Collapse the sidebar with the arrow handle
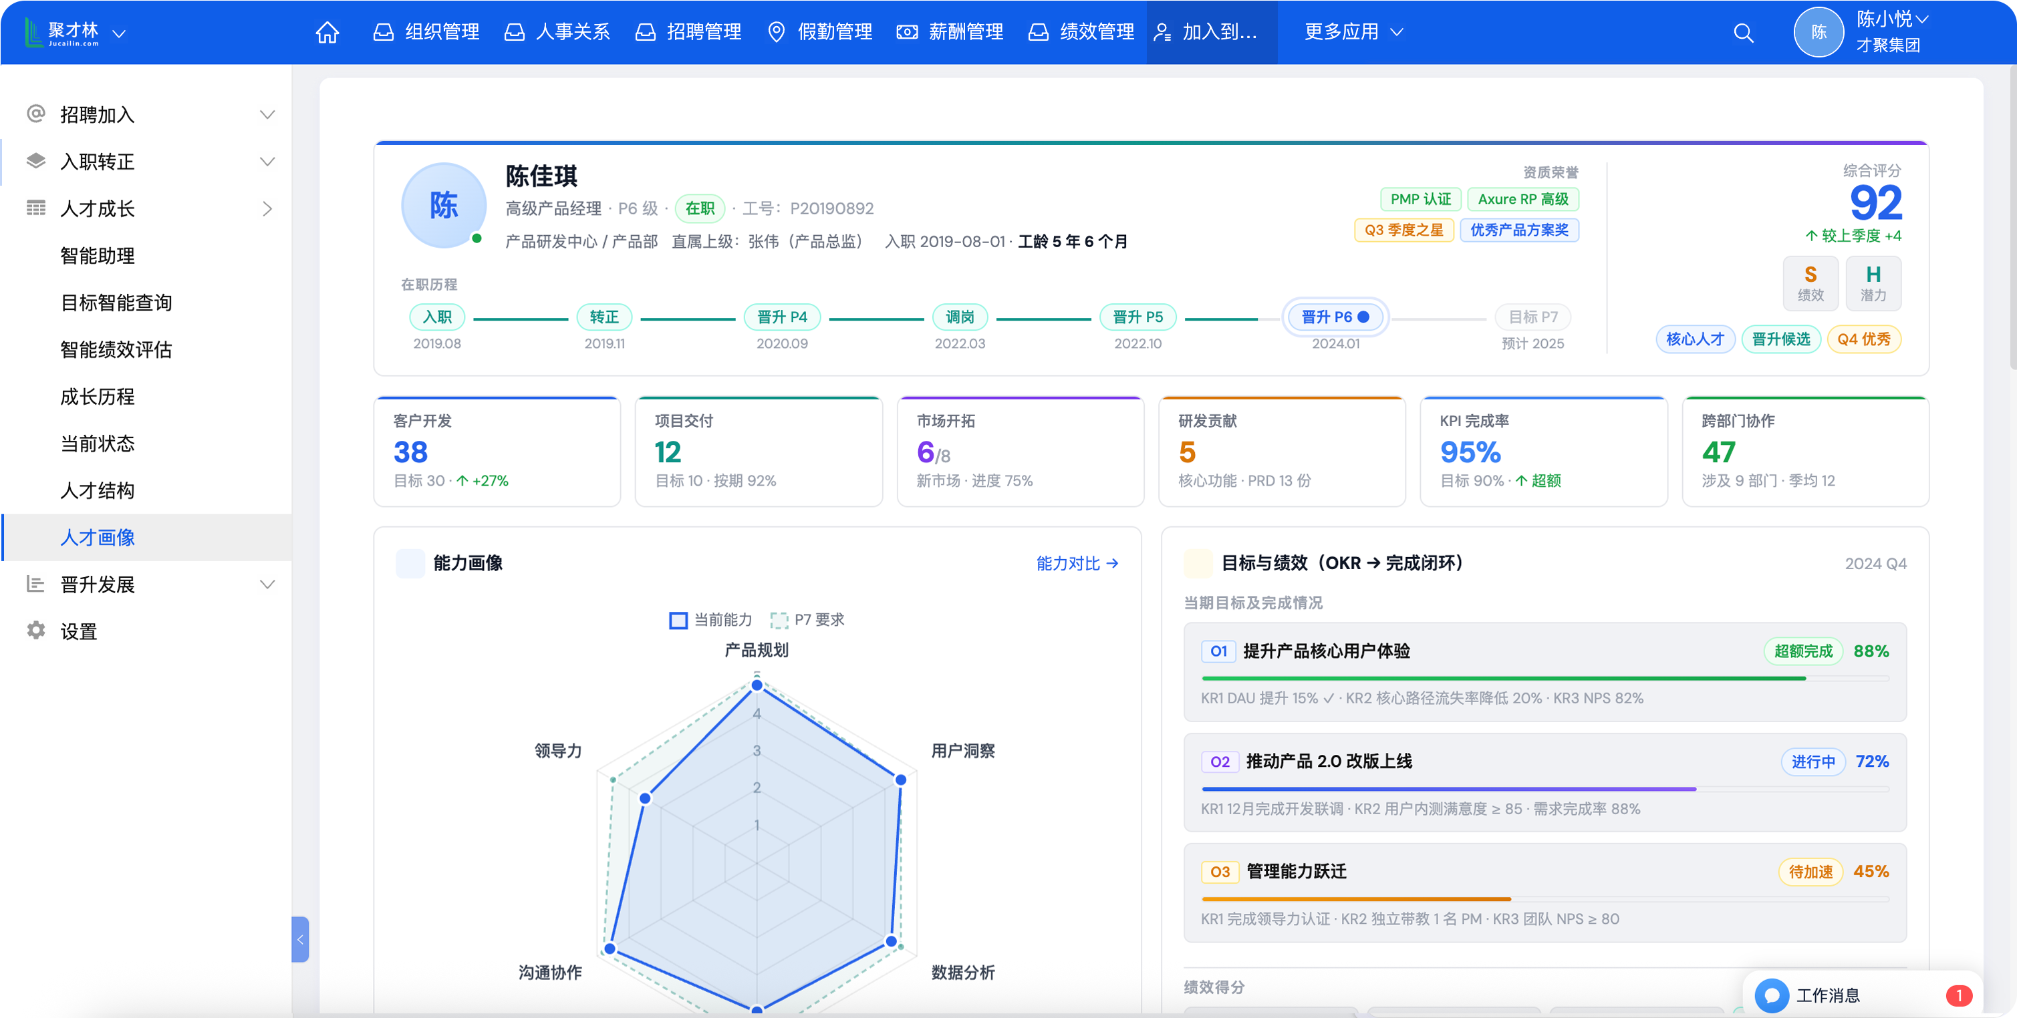2017x1018 pixels. [300, 939]
